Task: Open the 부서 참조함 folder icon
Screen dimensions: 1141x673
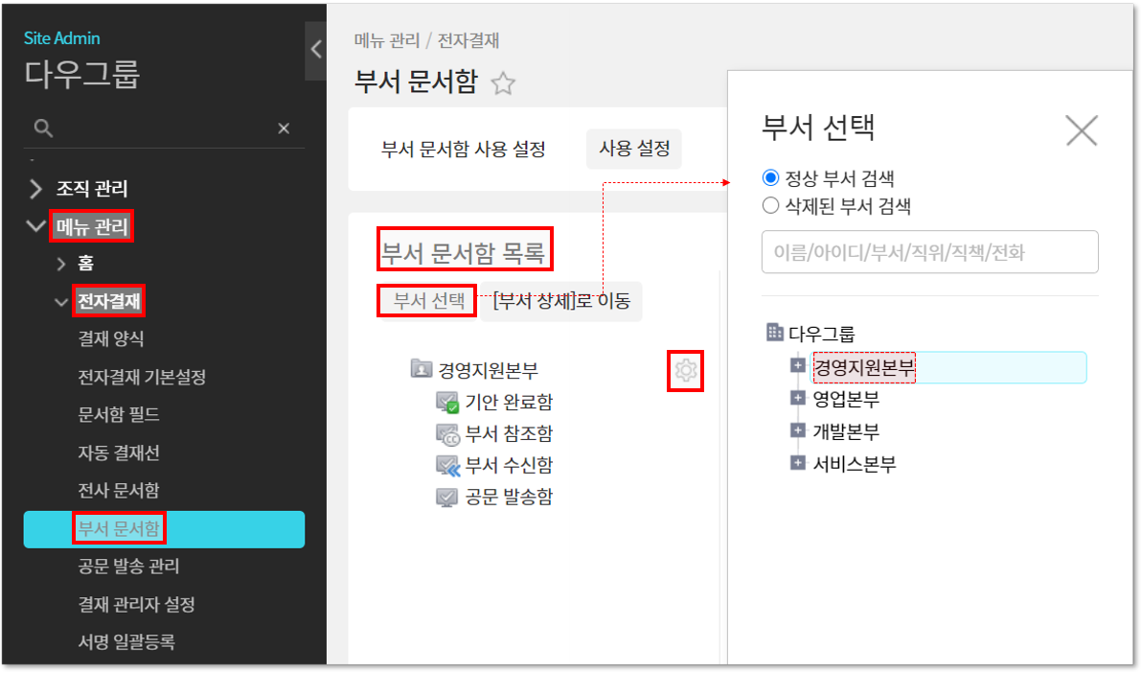Action: 447,434
